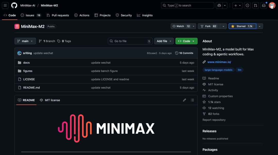Open the create new plus menu
Screen dimensions: 278x155
pos(237,5)
